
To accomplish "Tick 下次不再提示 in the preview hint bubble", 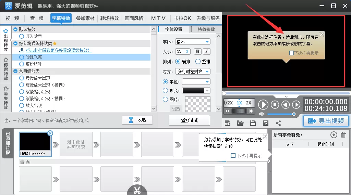I will [x=291, y=53].
